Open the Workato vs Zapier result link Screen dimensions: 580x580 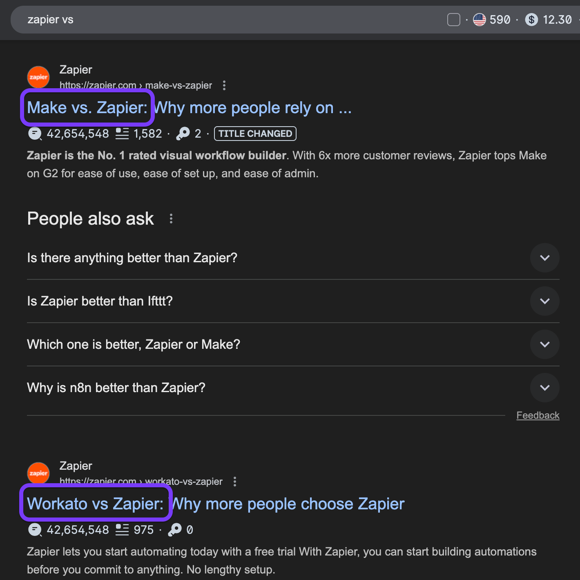pyautogui.click(x=215, y=504)
